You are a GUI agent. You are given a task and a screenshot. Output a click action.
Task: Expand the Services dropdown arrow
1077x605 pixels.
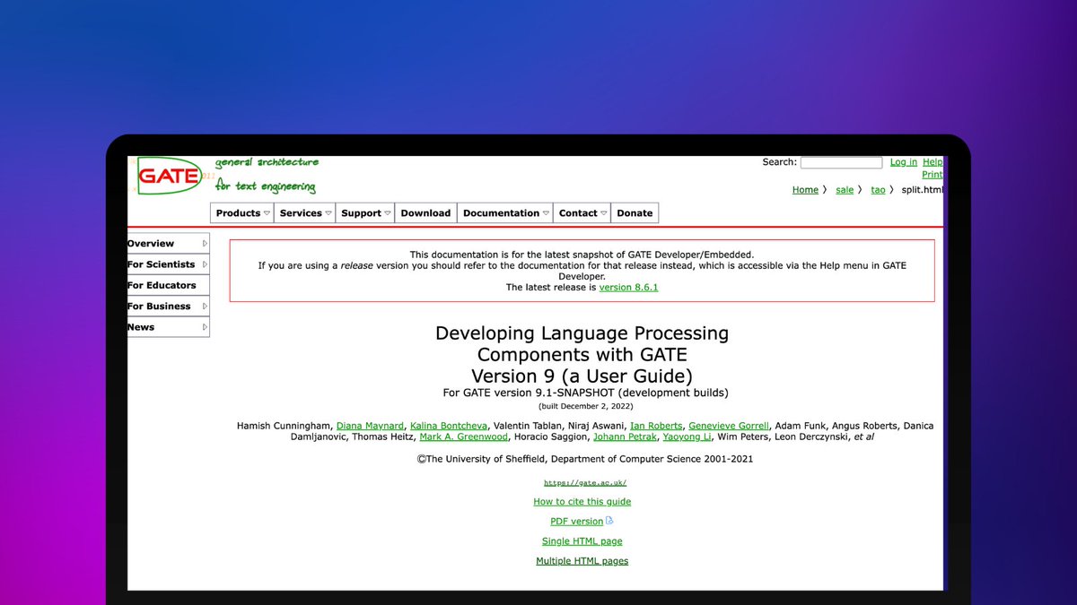coord(328,213)
